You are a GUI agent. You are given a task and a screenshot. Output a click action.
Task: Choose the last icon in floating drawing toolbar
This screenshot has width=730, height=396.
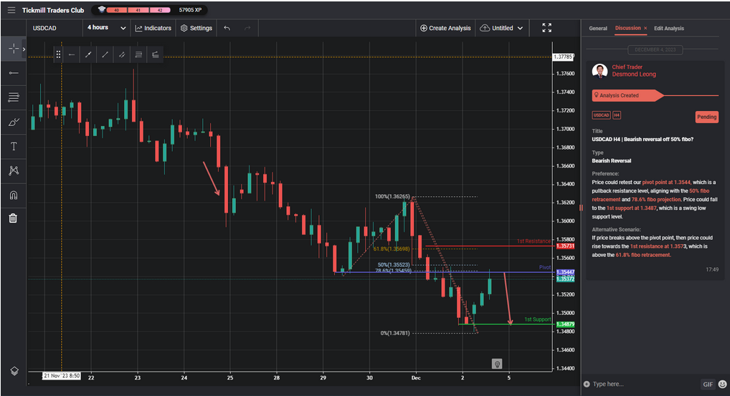tap(156, 54)
